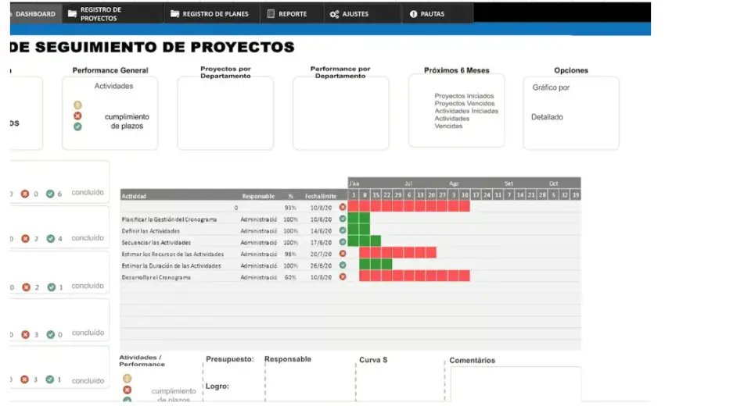Click the yellow warning icon in Performance General
The height and width of the screenshot is (406, 751).
pyautogui.click(x=77, y=105)
